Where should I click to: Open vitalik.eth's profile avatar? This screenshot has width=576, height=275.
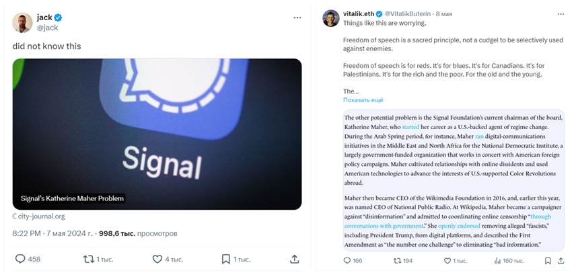pos(330,18)
